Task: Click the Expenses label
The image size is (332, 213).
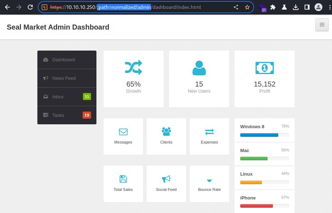Action: (209, 142)
